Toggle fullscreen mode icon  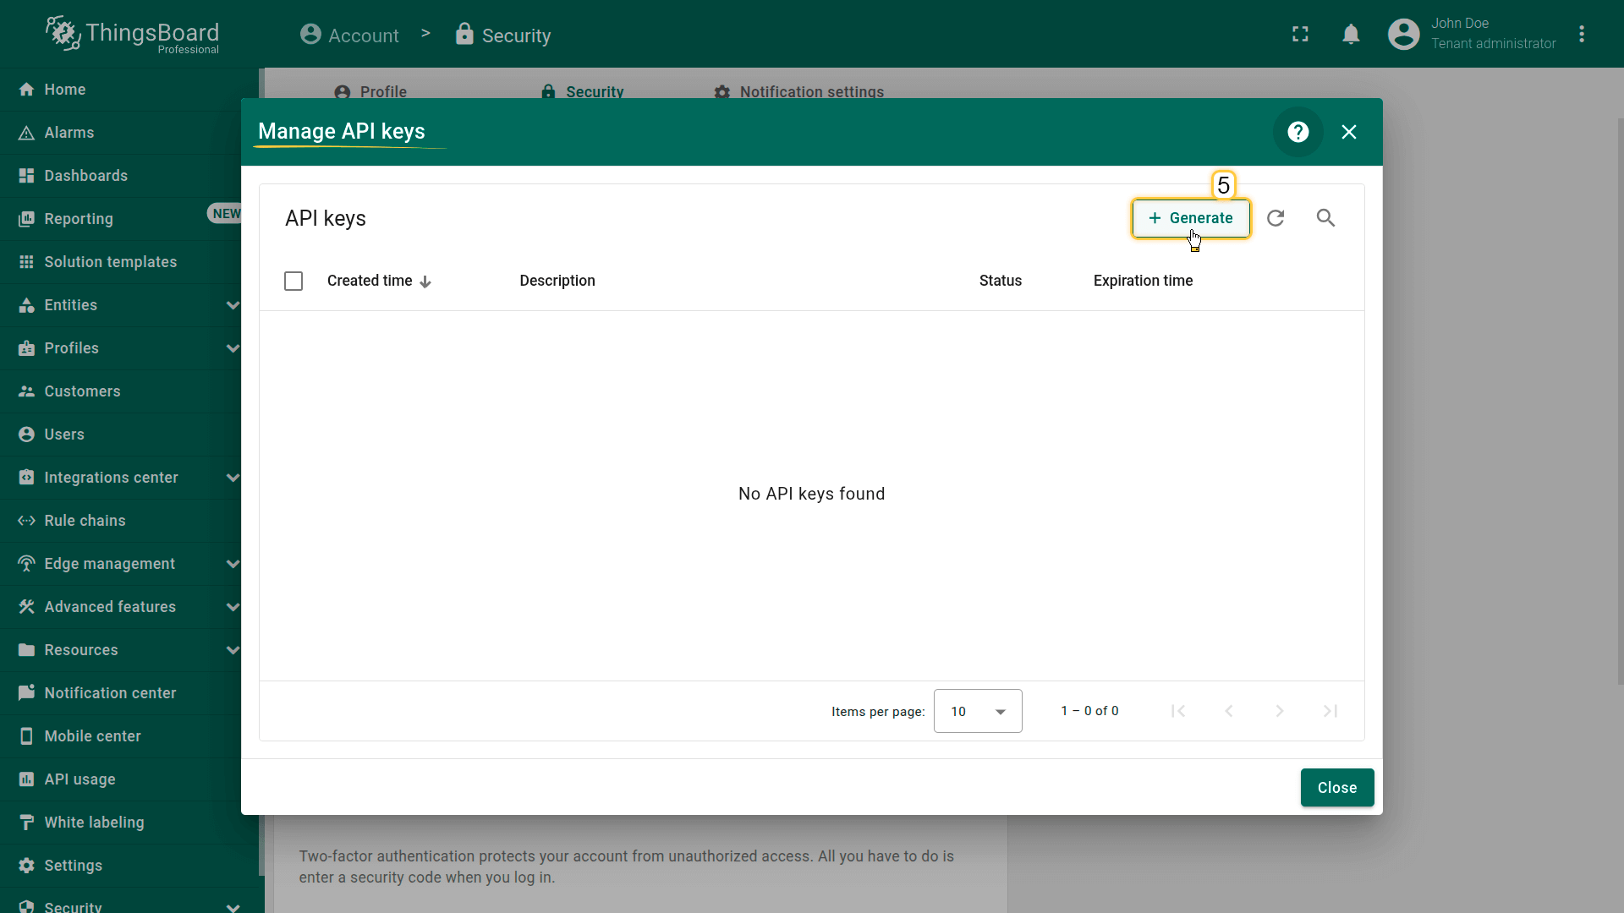point(1300,35)
